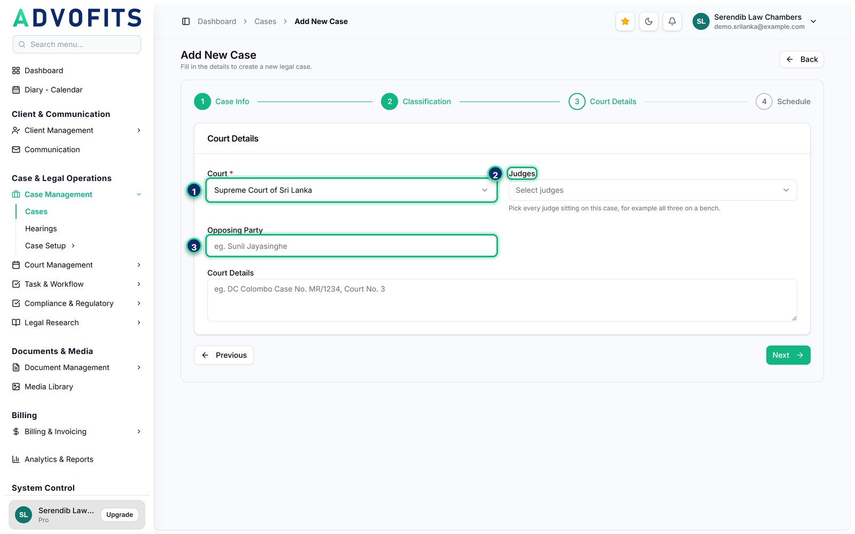Go to step 2 Classification
Screen dimensions: 855x534
pyautogui.click(x=416, y=101)
